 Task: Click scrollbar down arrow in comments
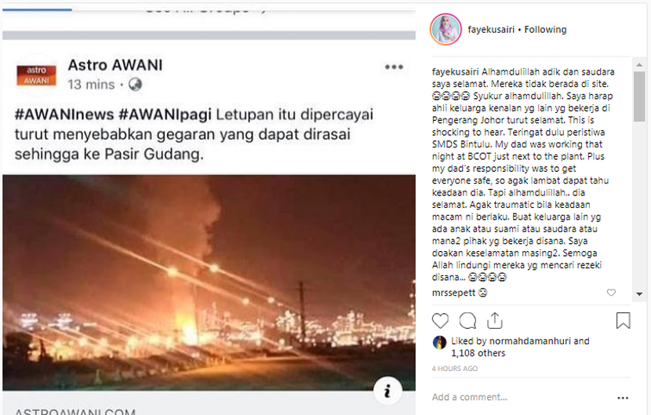(x=639, y=294)
